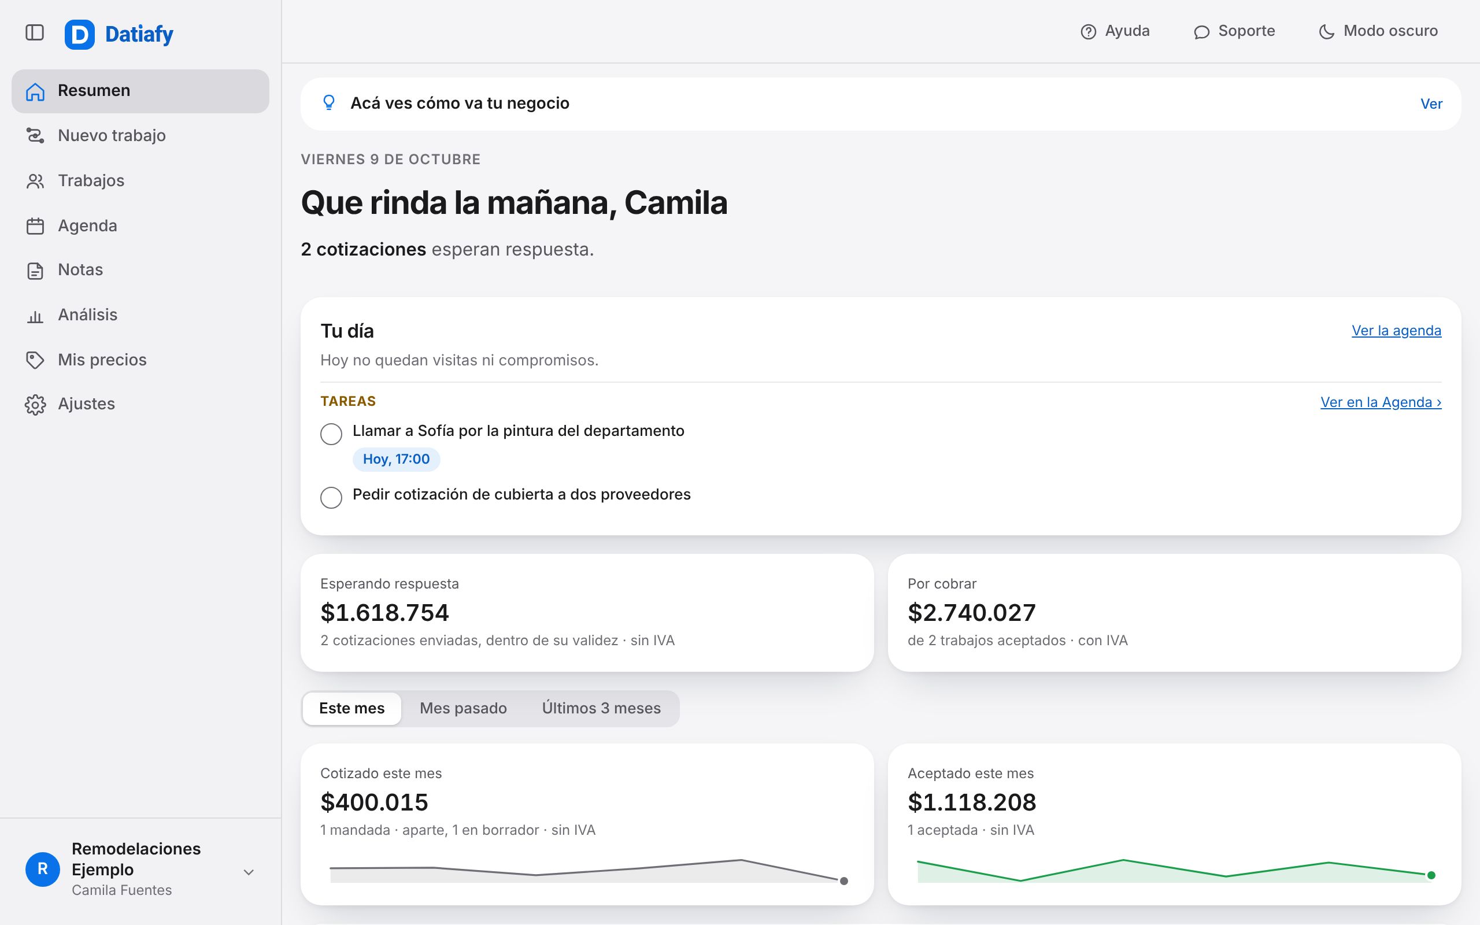Image resolution: width=1480 pixels, height=925 pixels.
Task: Select the Este mes tab
Action: click(x=351, y=708)
